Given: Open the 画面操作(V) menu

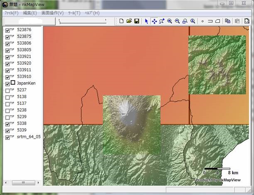Looking at the screenshot, I should click(52, 13).
